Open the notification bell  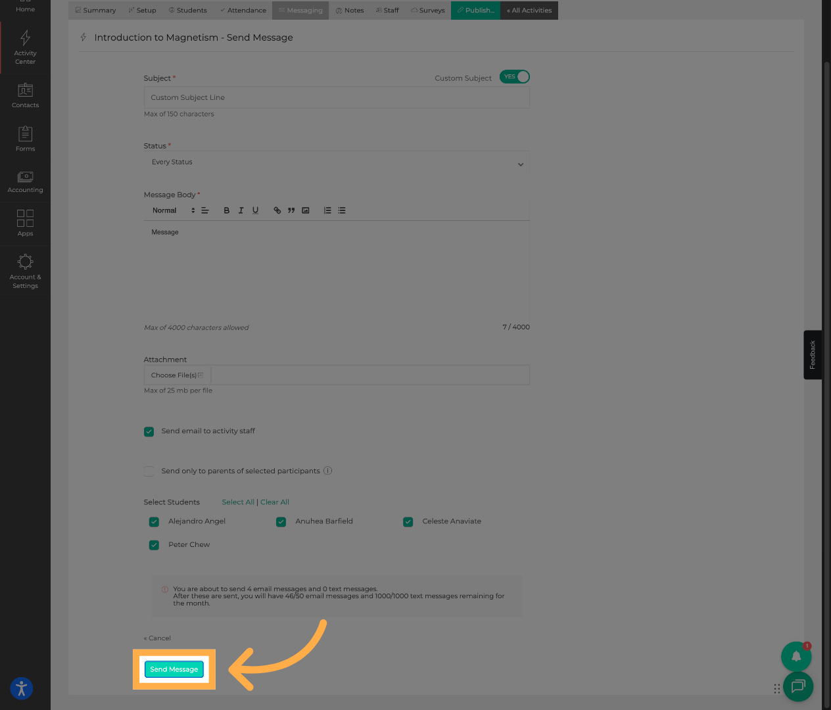796,656
